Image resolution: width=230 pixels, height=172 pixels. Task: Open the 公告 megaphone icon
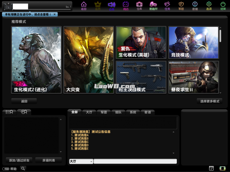click(x=112, y=6)
